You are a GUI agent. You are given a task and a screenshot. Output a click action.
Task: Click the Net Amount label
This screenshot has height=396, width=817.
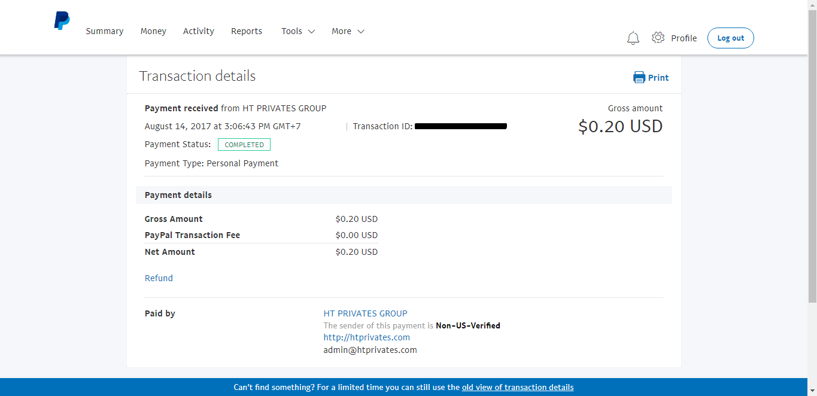coord(170,252)
